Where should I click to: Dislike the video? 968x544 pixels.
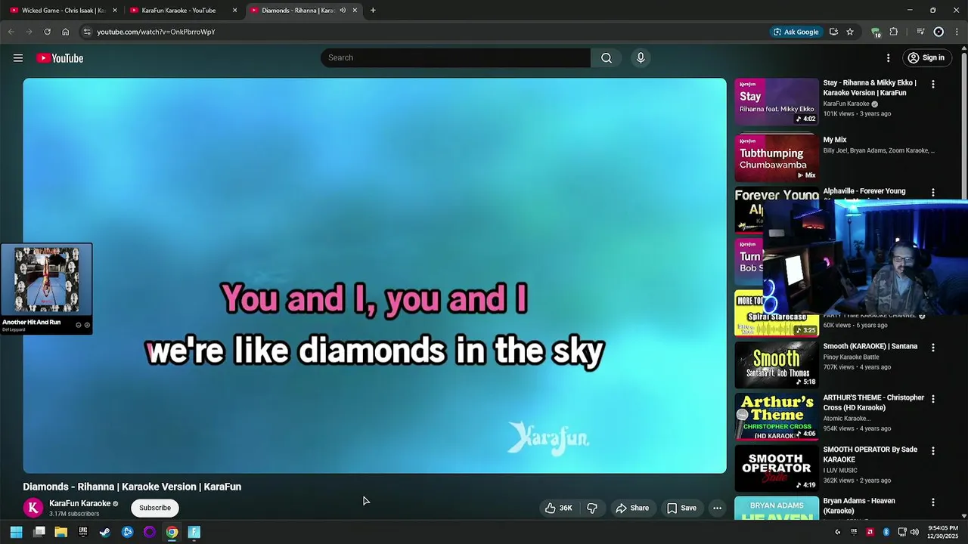pyautogui.click(x=592, y=508)
